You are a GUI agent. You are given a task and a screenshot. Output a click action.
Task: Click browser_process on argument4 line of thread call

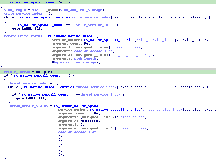(131, 128)
